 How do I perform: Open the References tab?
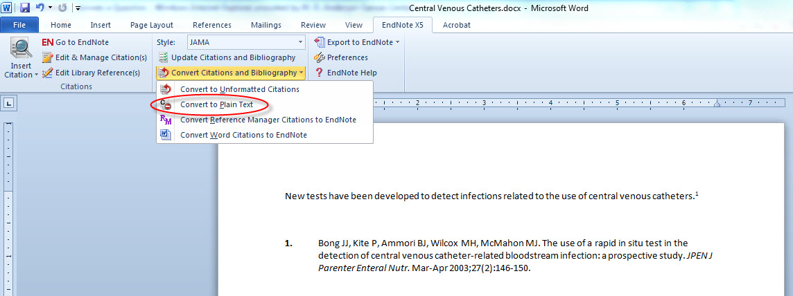coord(212,25)
